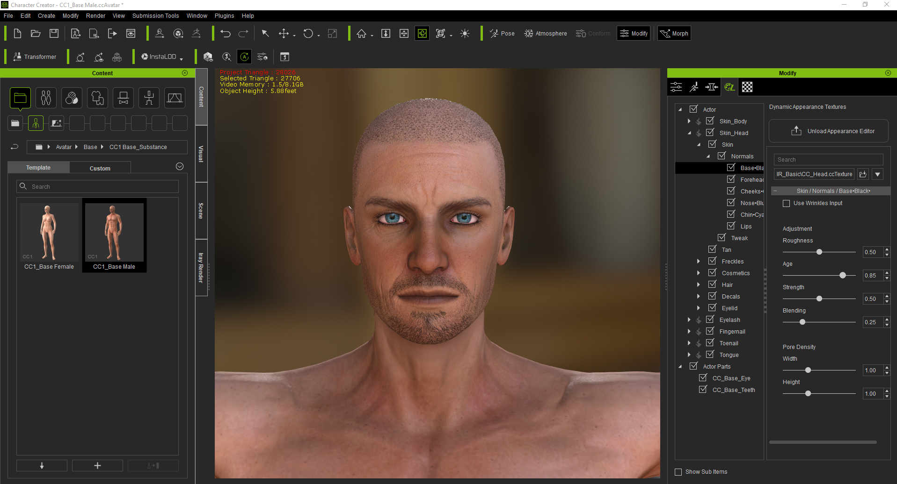Click the New Project file icon
897x484 pixels.
[17, 34]
